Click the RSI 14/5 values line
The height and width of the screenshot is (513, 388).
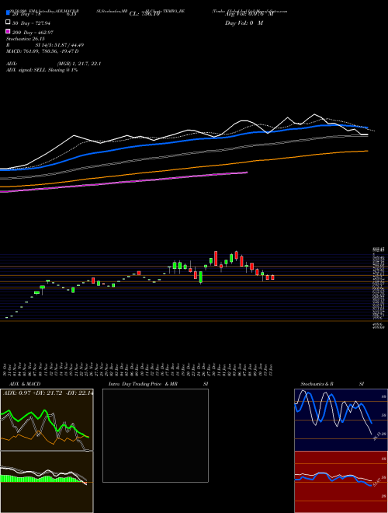[x=45, y=45]
